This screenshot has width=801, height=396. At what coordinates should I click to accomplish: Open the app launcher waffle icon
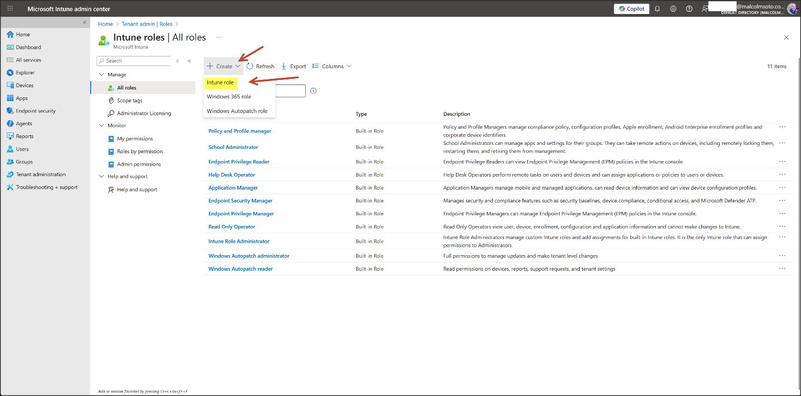point(10,9)
